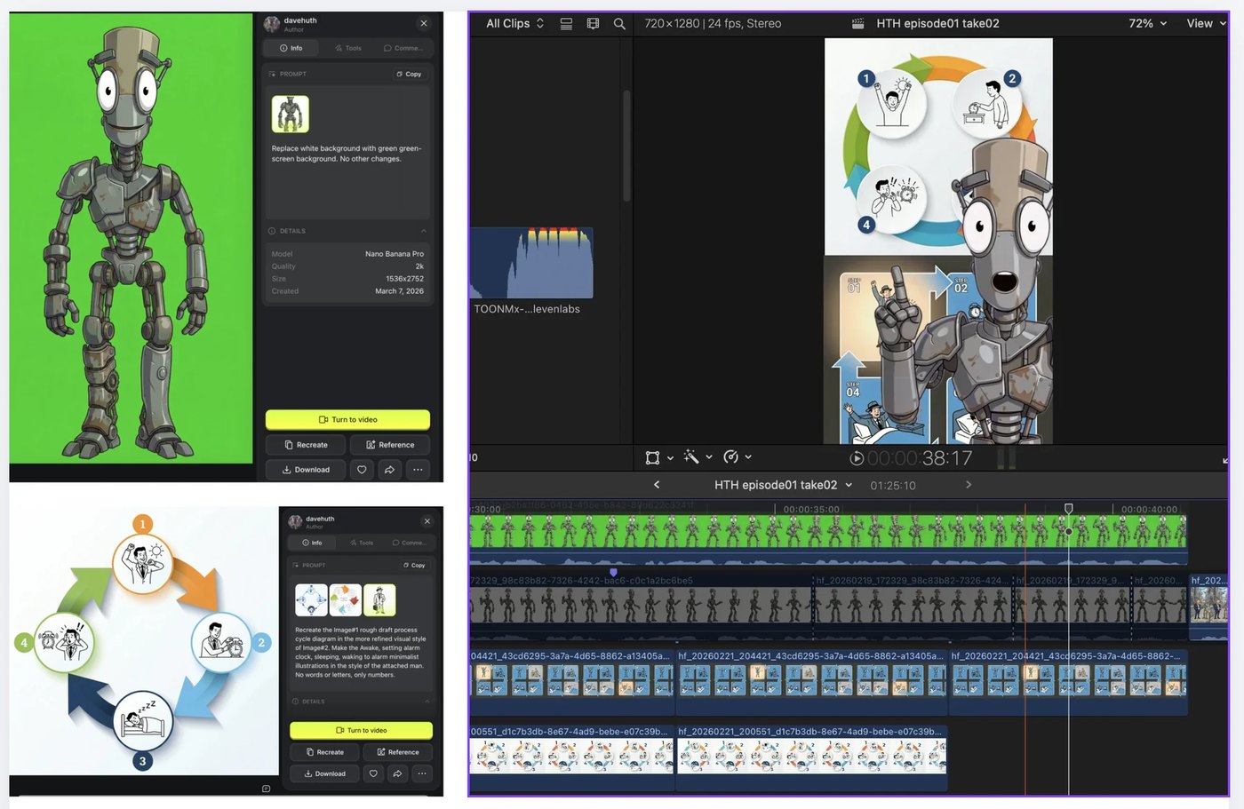Switch to Tools tab in robot panel
Screen dimensions: 1244x809
[x=348, y=48]
